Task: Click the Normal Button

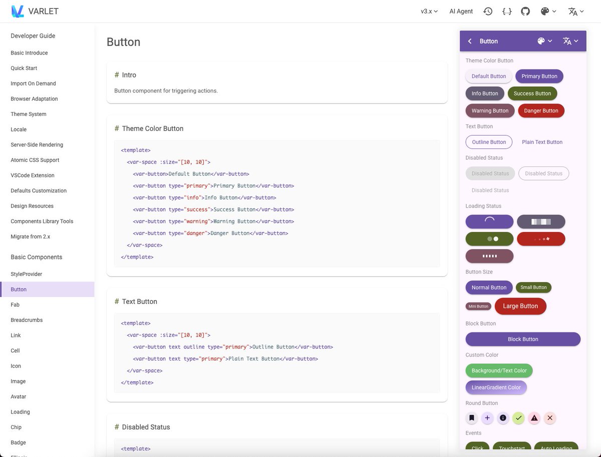Action: pyautogui.click(x=489, y=287)
